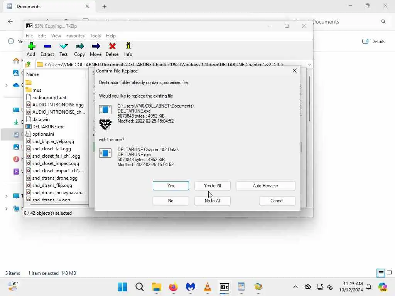Expand This PC tree node
The image size is (395, 296).
point(6,196)
